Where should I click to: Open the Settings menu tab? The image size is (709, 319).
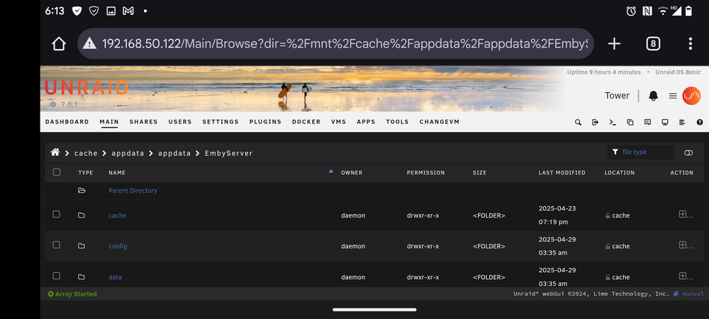coord(220,122)
